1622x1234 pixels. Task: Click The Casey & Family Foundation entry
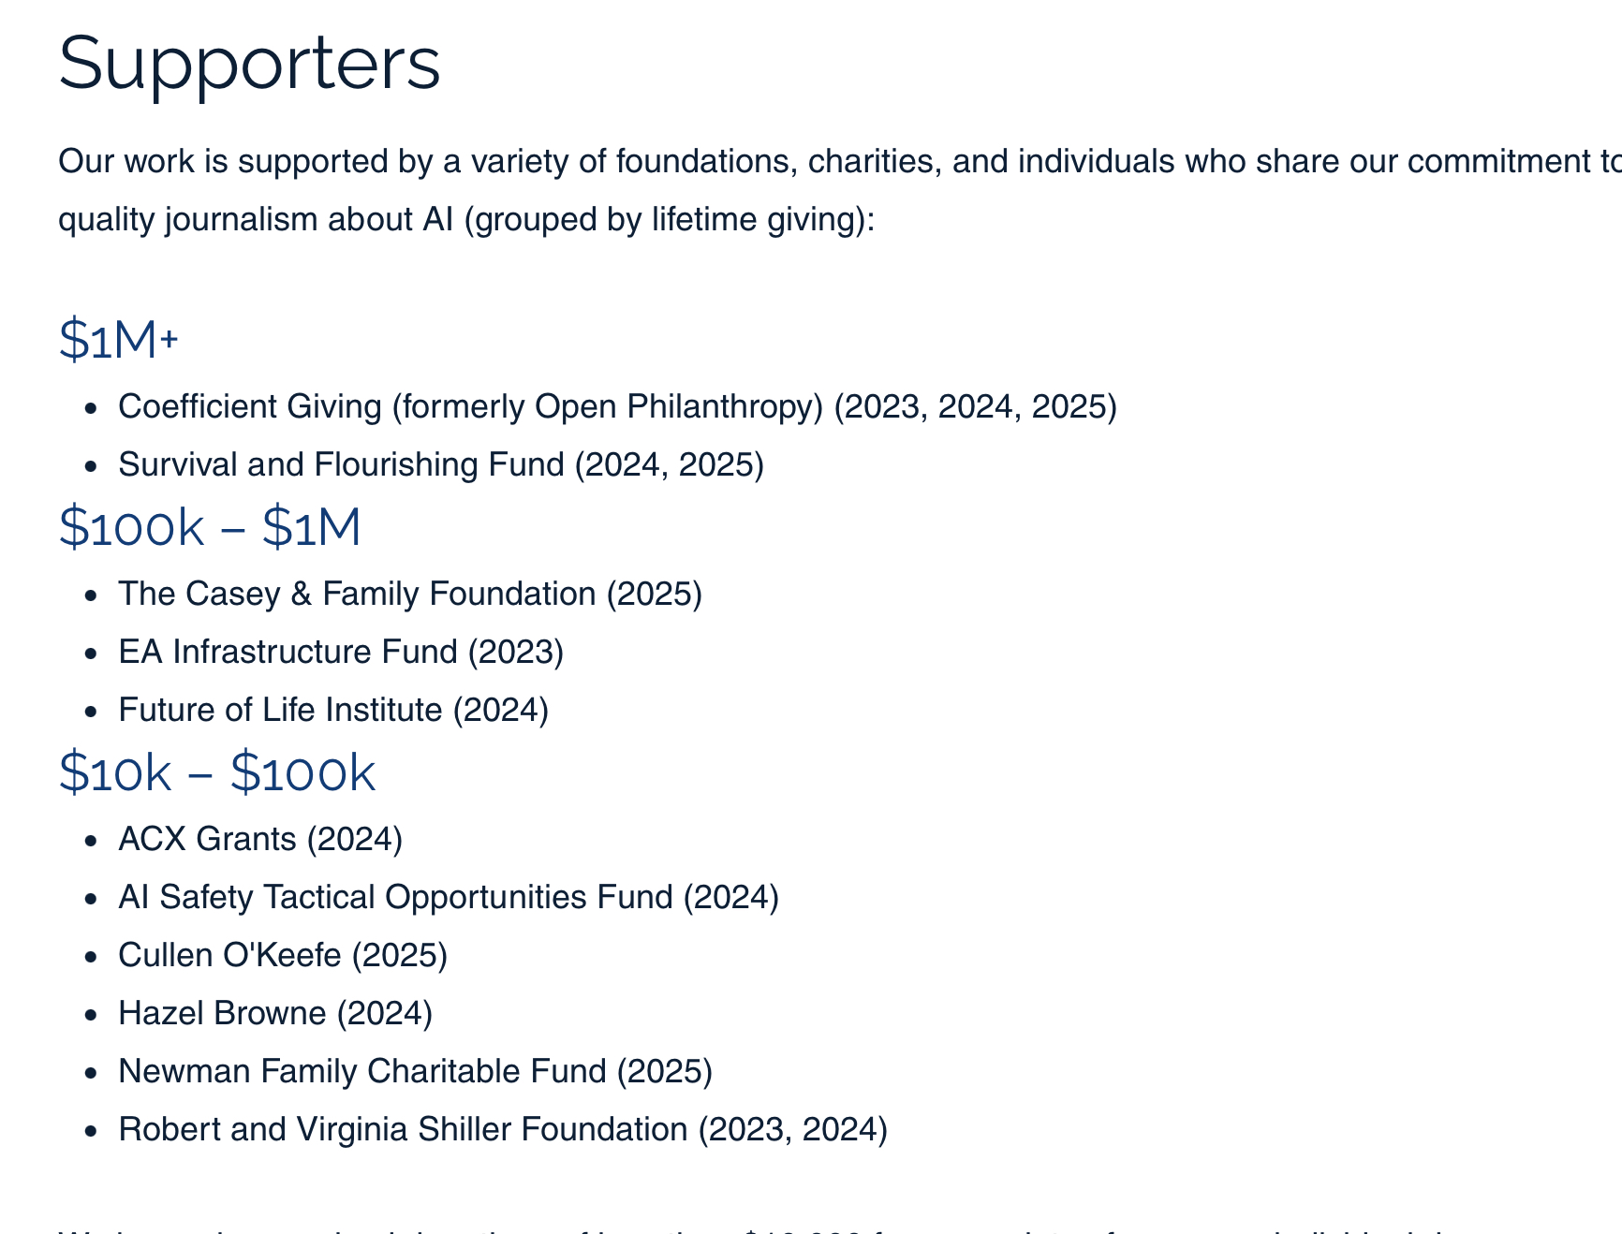[x=409, y=595]
